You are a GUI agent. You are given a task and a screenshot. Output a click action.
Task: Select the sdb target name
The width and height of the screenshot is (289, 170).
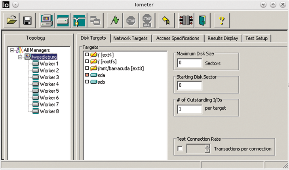pyautogui.click(x=101, y=82)
